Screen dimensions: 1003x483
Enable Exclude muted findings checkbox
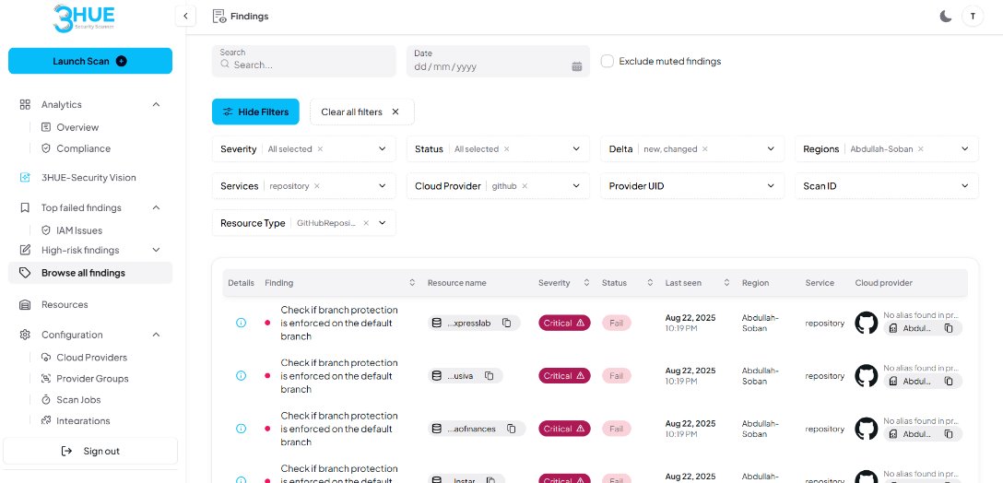point(608,61)
